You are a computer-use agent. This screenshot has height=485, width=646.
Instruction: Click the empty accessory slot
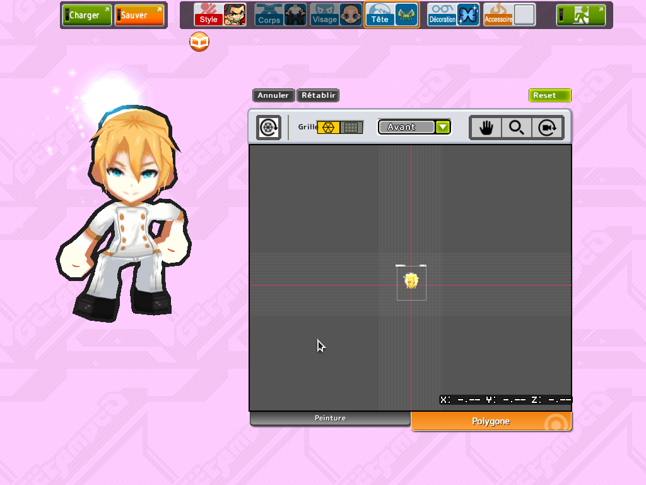pos(524,15)
